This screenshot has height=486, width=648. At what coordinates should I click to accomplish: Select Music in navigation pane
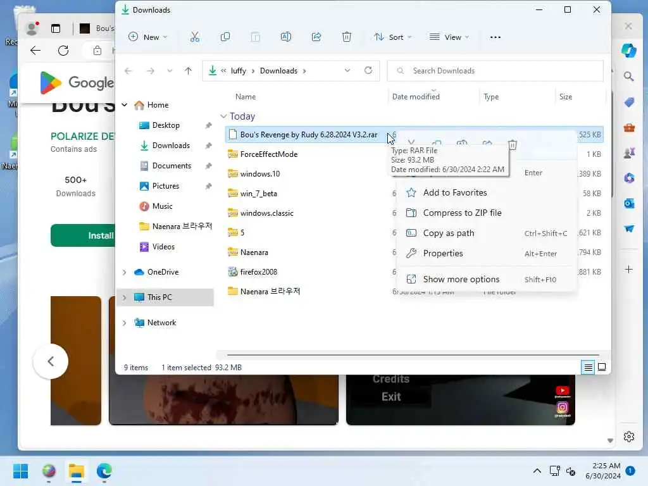[x=162, y=206]
